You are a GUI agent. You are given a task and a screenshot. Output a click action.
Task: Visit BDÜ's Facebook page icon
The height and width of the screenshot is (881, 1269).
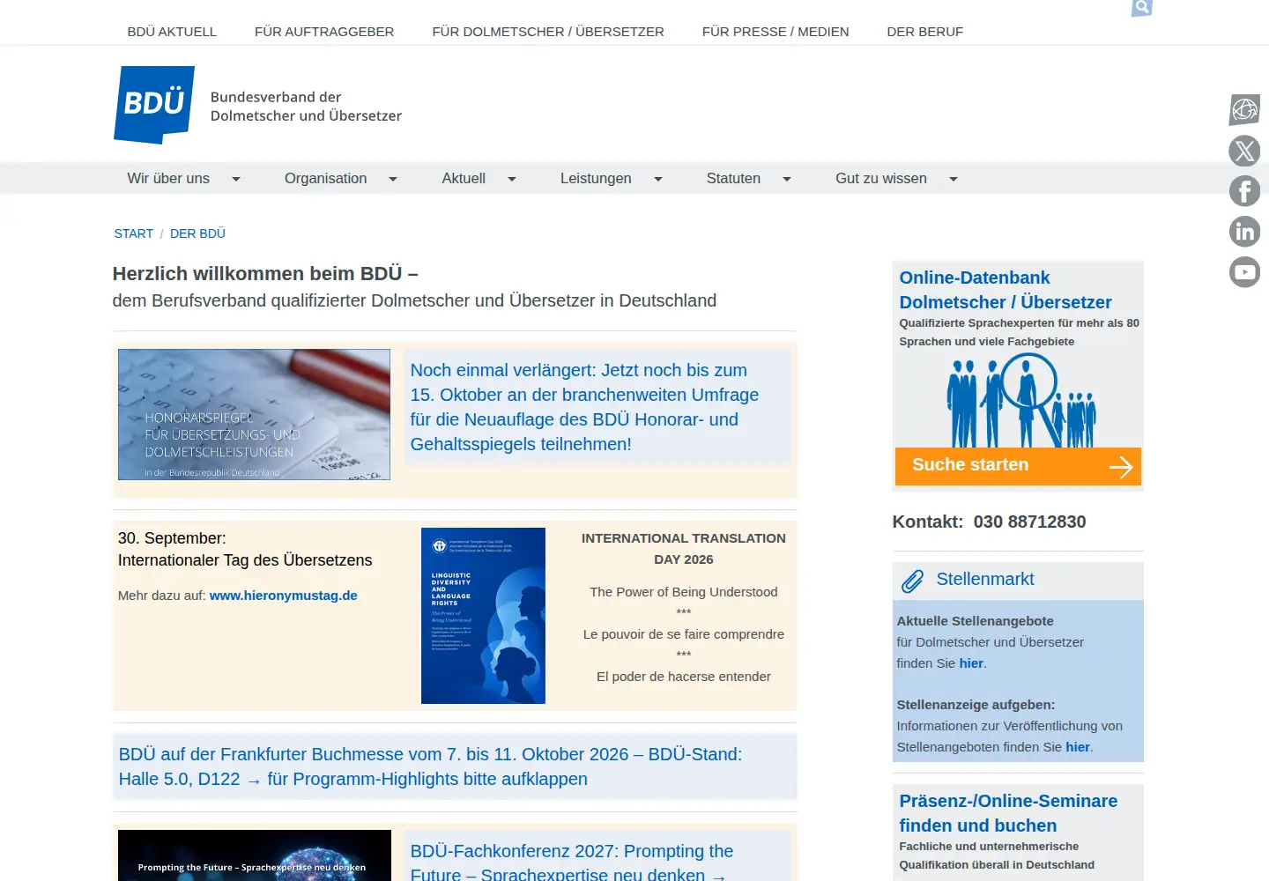tap(1244, 191)
